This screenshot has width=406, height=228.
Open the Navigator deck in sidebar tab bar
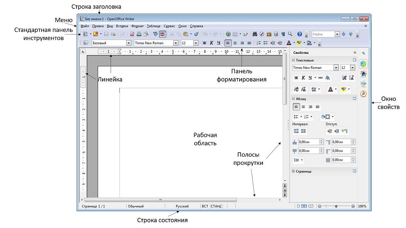pyautogui.click(x=363, y=94)
